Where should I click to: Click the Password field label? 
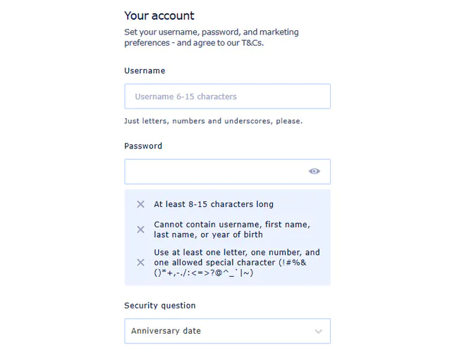pos(143,146)
